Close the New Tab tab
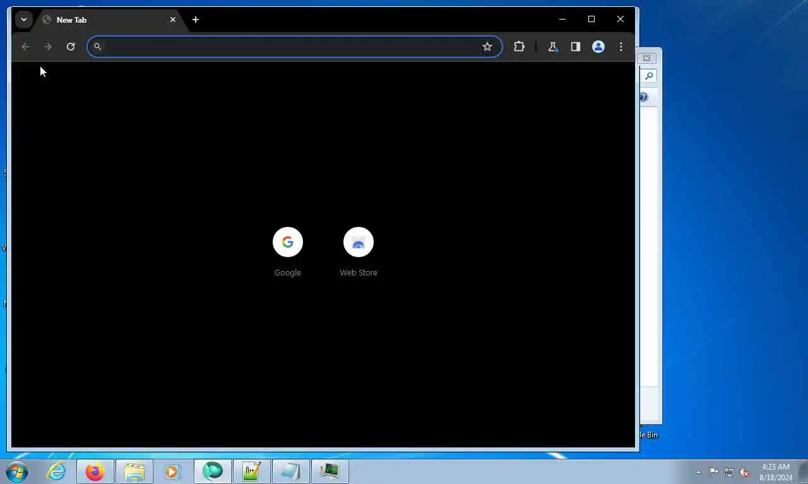 coord(173,20)
